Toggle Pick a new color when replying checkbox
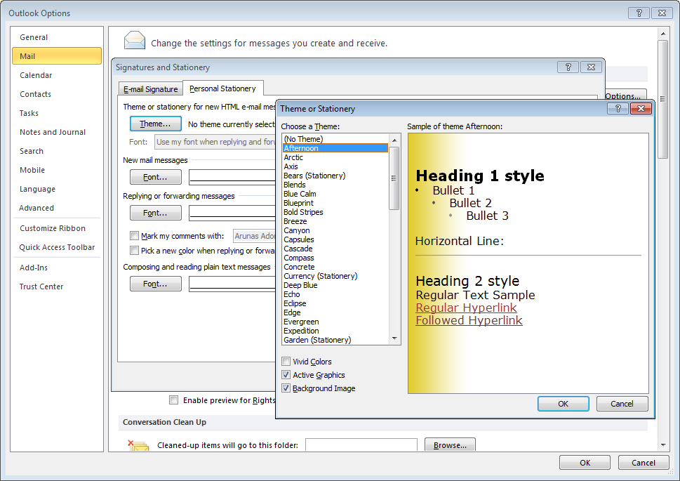Image resolution: width=680 pixels, height=481 pixels. coord(135,251)
